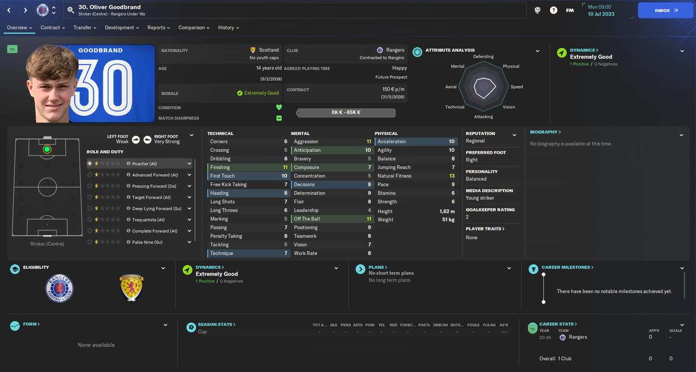The width and height of the screenshot is (696, 372).
Task: Click the Inbox continue button
Action: pyautogui.click(x=666, y=10)
